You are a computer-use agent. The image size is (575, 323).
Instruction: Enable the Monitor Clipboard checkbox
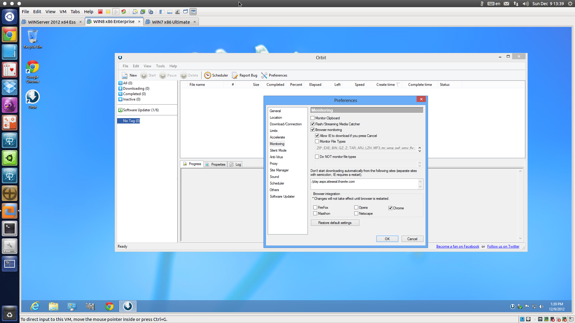[313, 118]
